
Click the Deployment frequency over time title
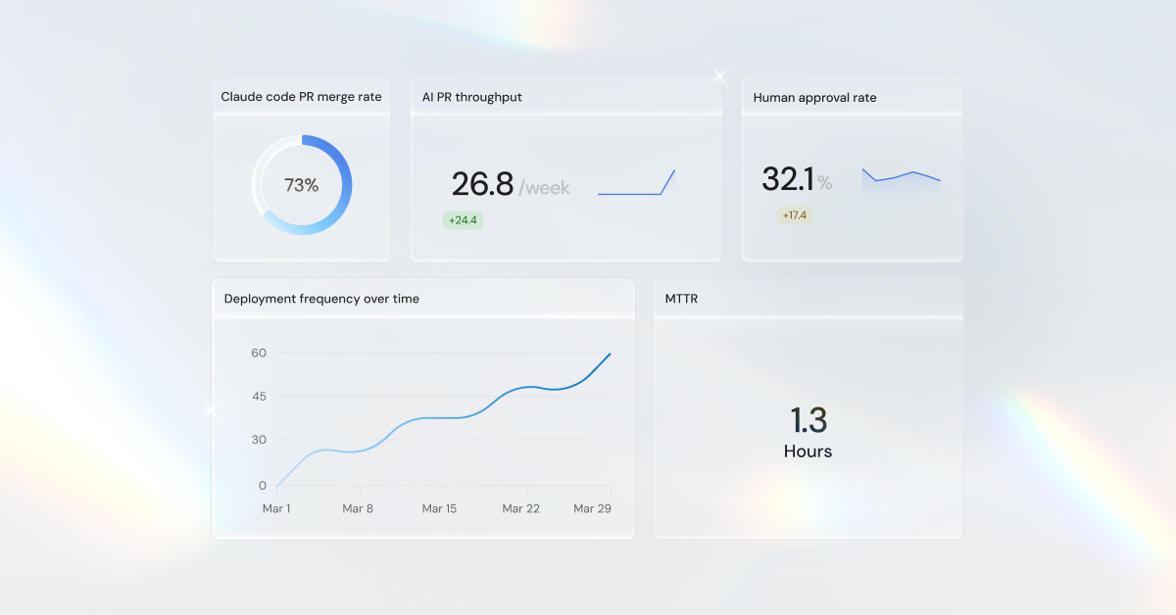coord(322,299)
